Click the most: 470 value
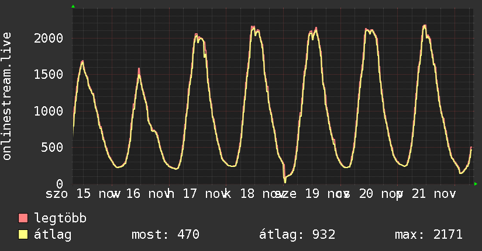Screen dimensions: 482x251 pos(166,235)
